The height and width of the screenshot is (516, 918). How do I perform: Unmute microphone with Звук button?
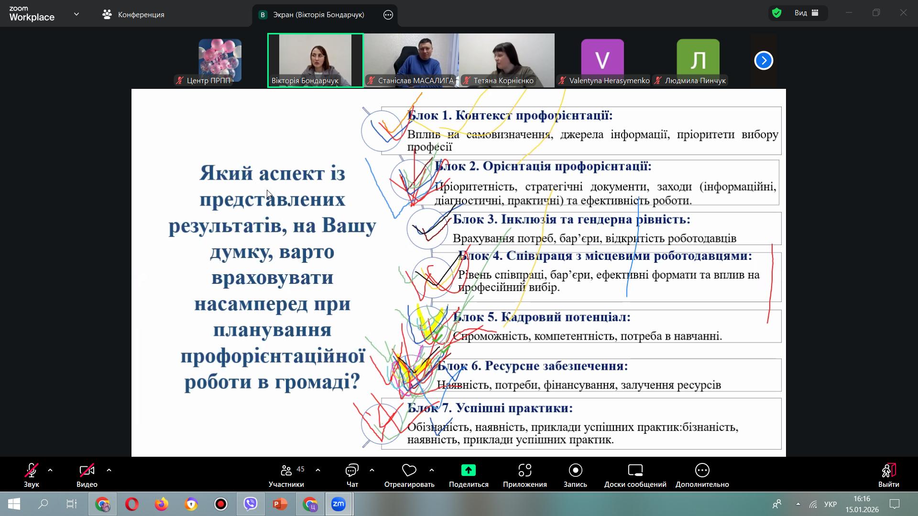(32, 471)
